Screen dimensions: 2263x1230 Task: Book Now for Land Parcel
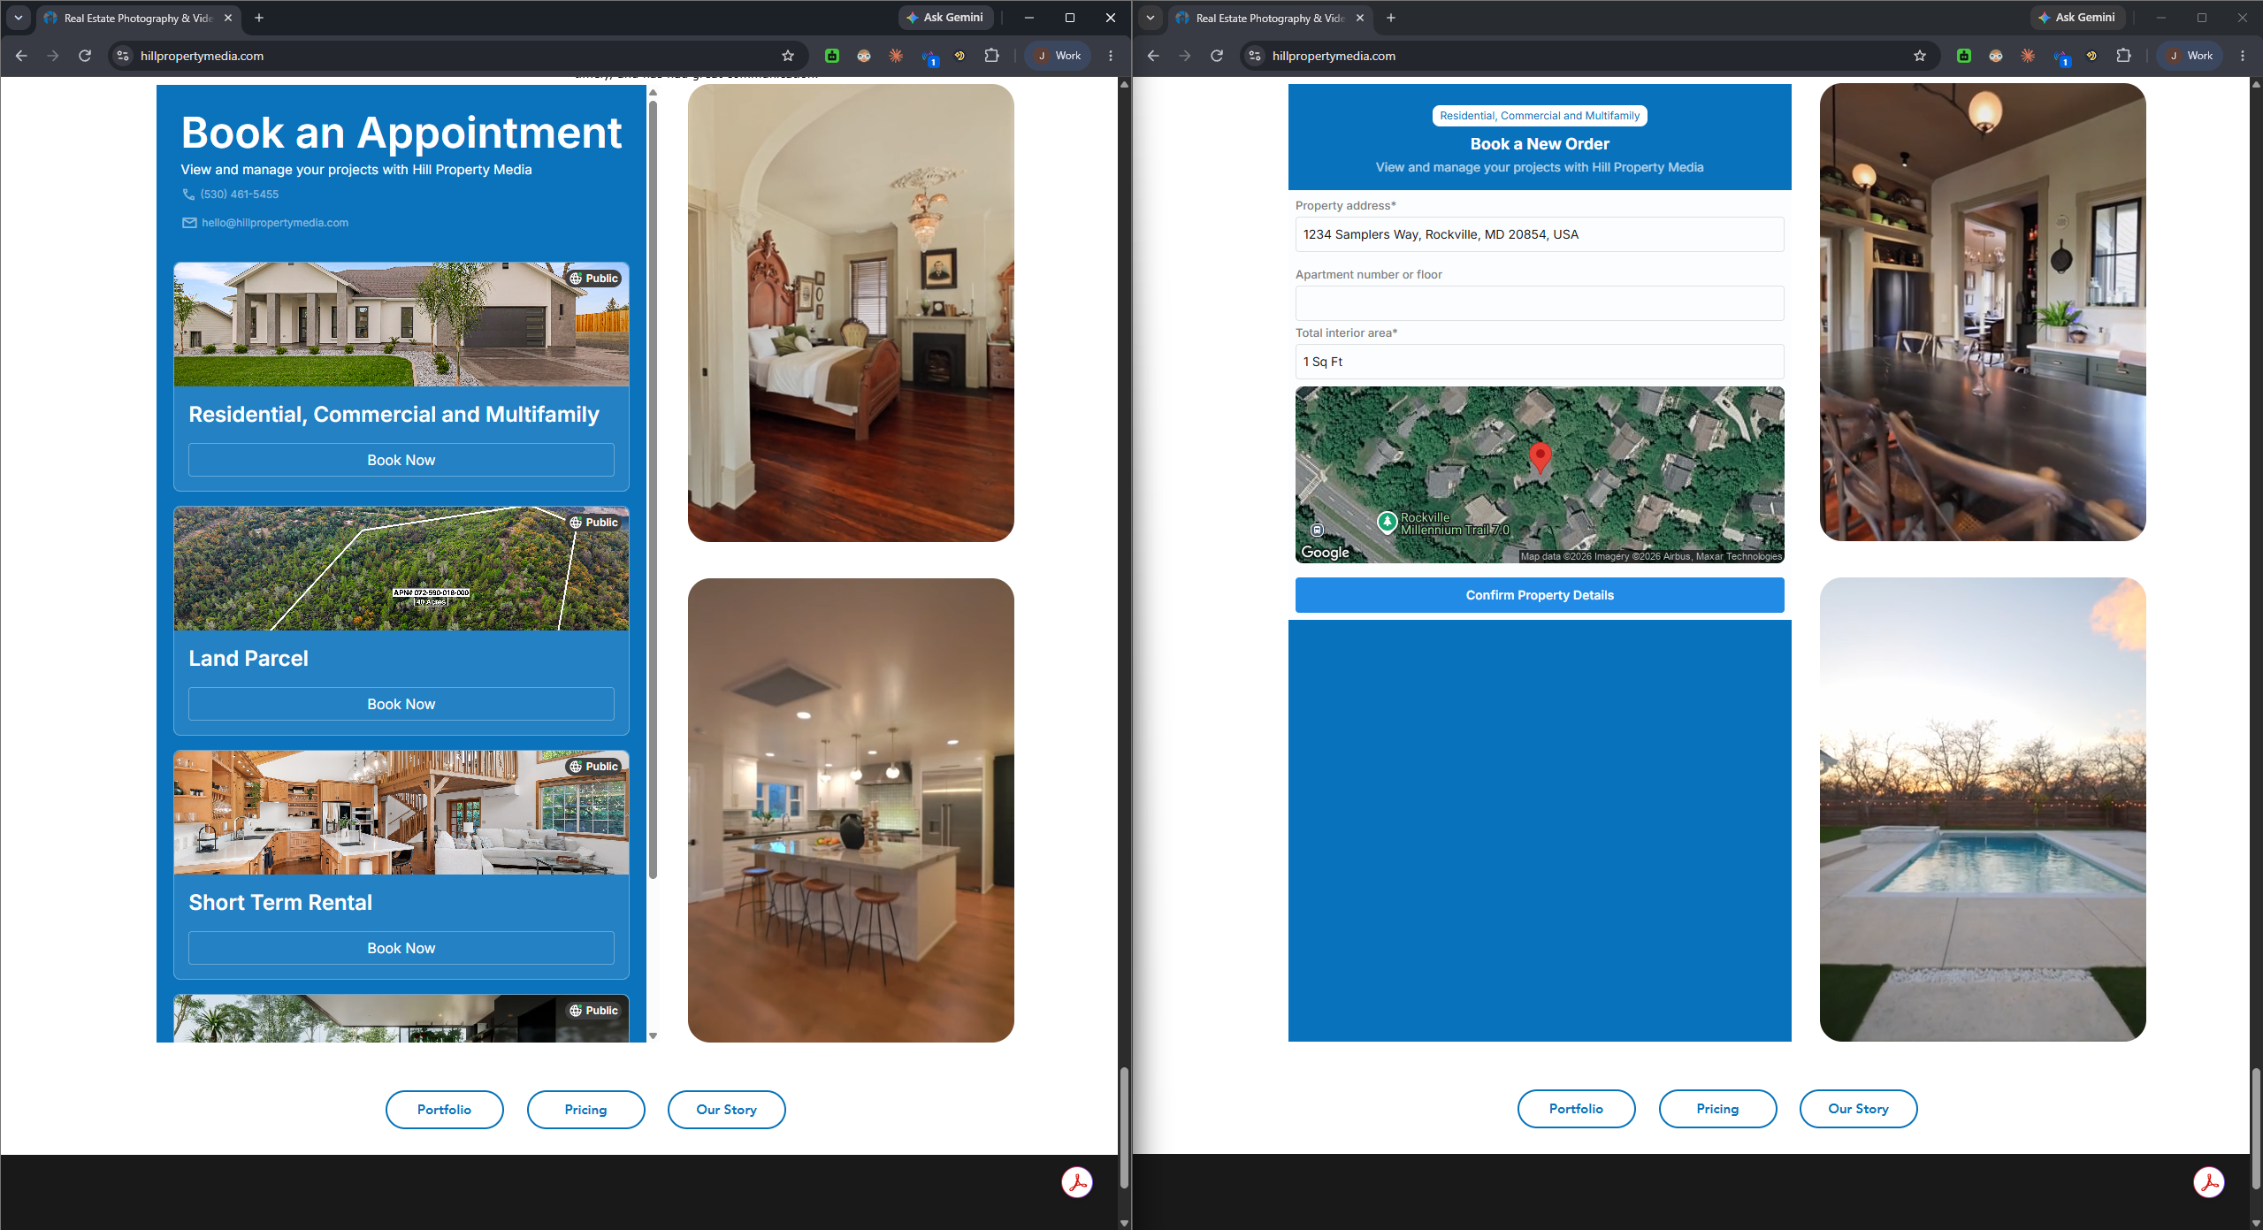click(x=401, y=704)
